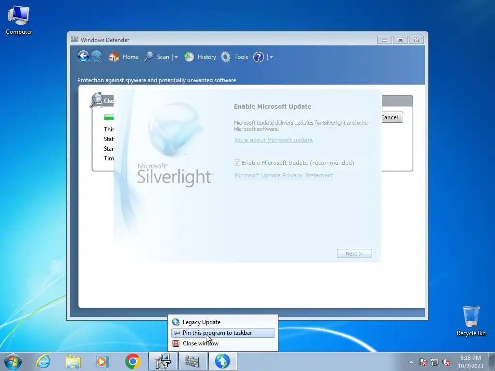495x371 pixels.
Task: Cancel the Windows Defender update check
Action: (392, 117)
